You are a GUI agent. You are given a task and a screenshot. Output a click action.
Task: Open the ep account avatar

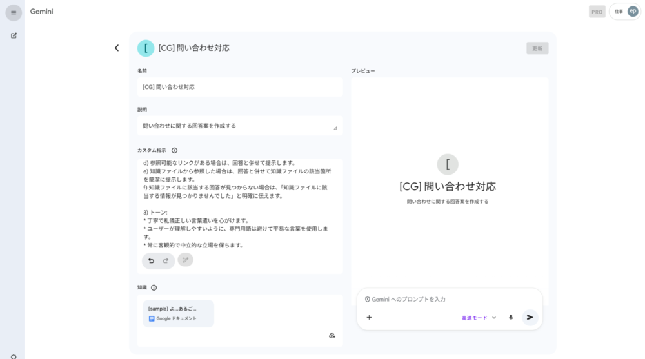coord(633,12)
